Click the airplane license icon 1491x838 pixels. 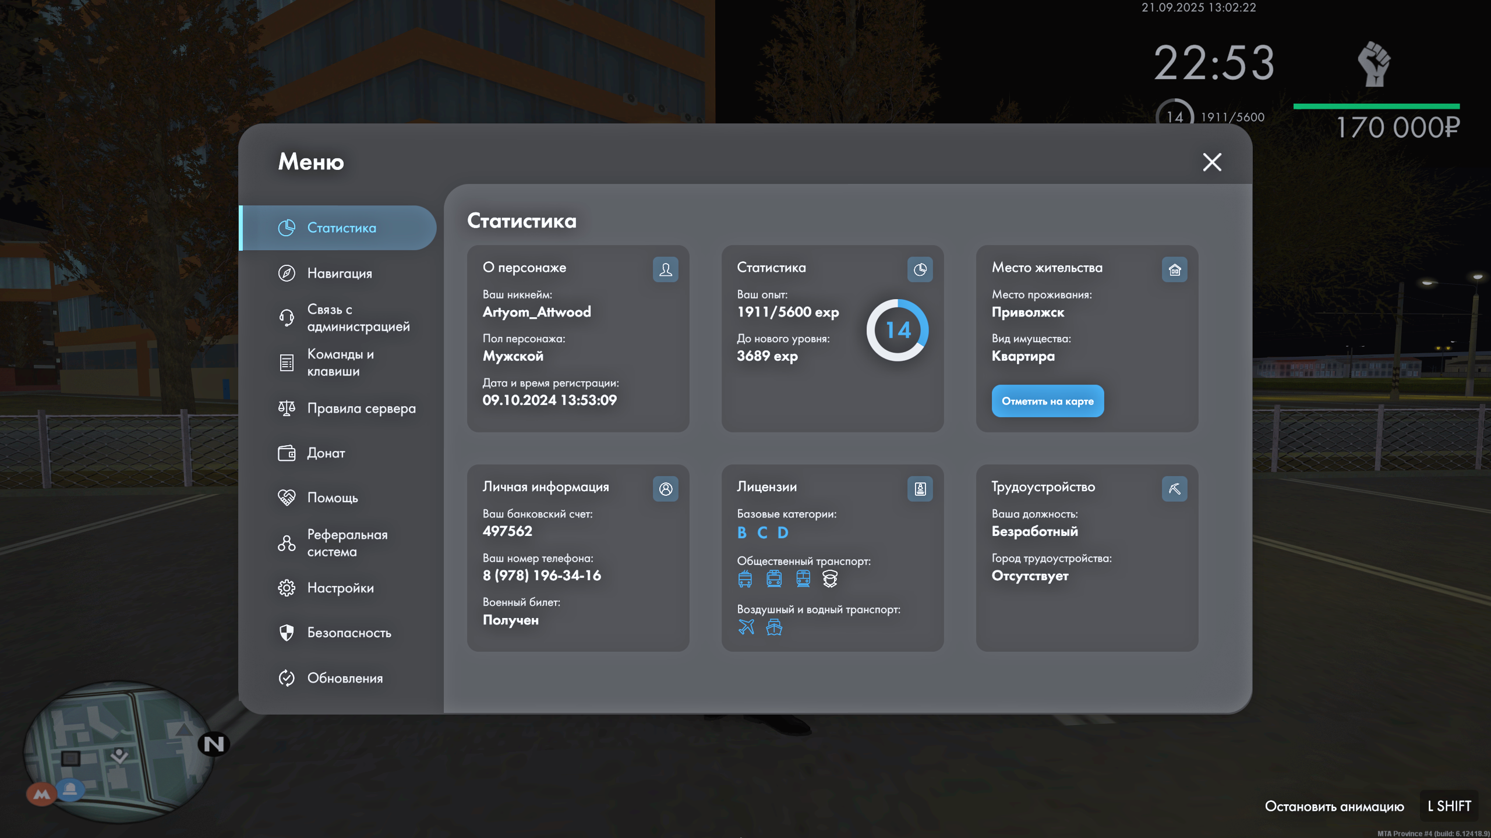746,627
